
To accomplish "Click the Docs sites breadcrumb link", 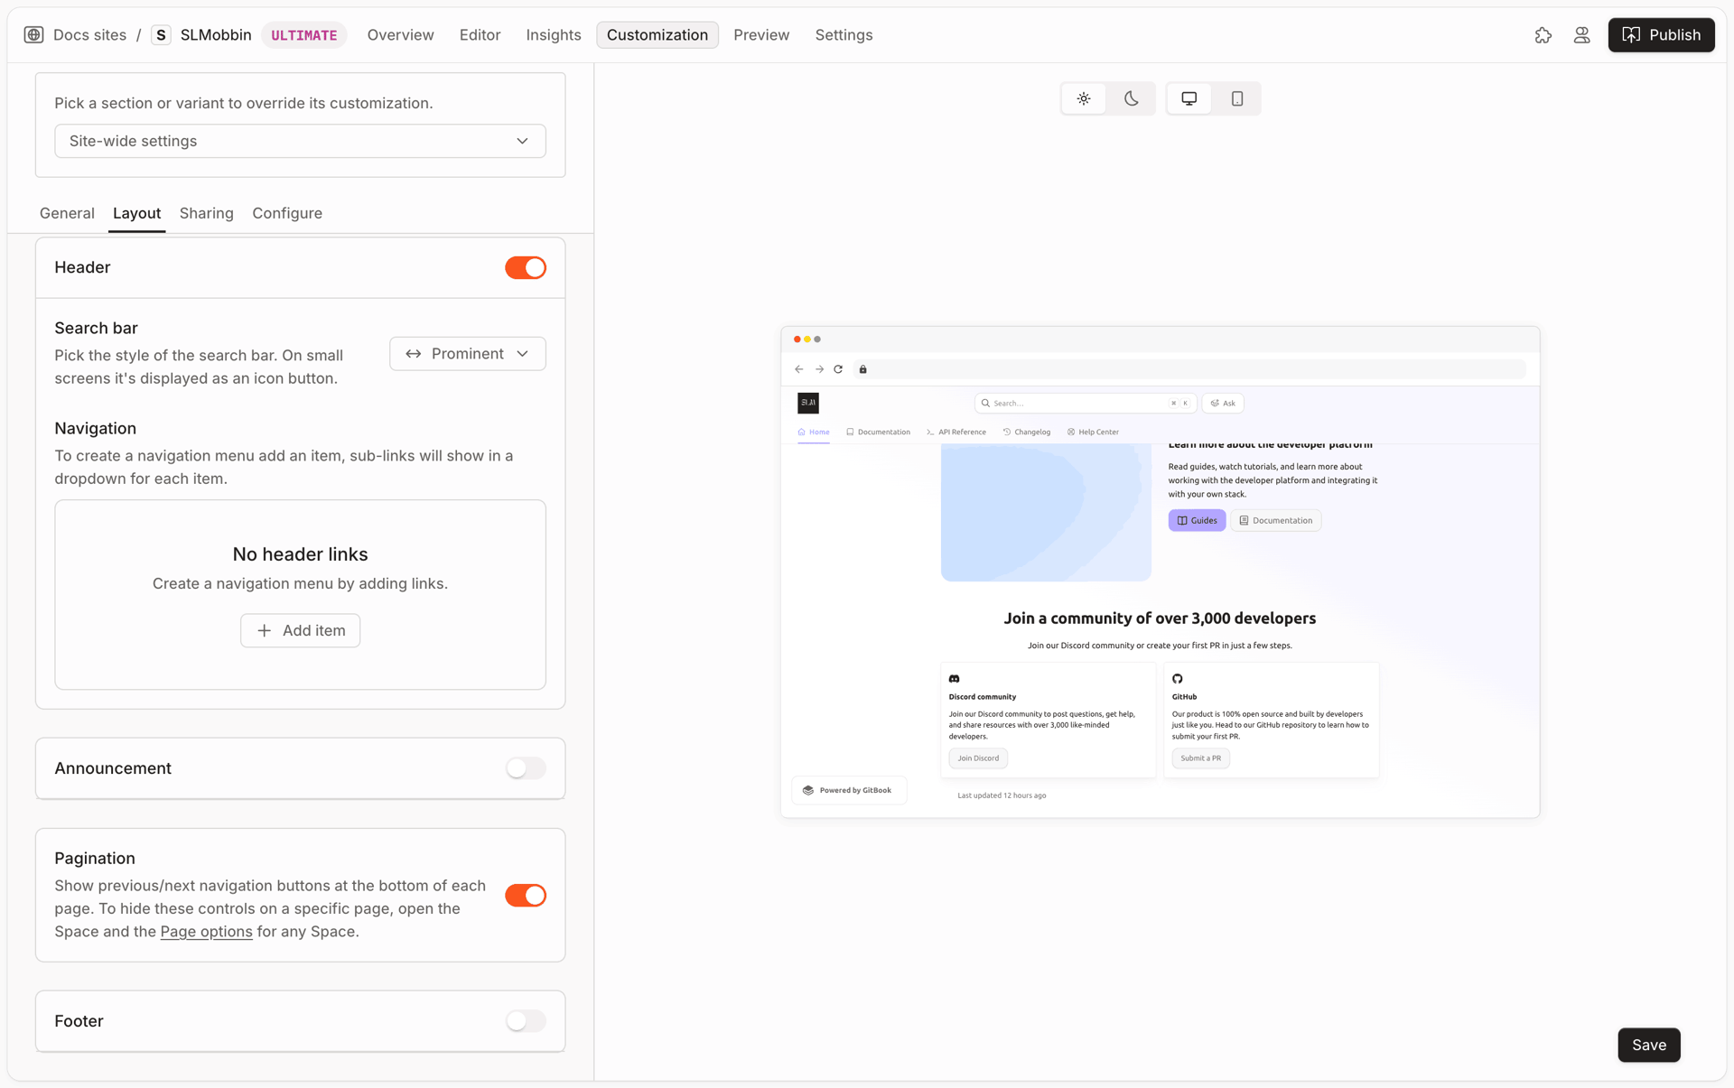I will tap(89, 34).
